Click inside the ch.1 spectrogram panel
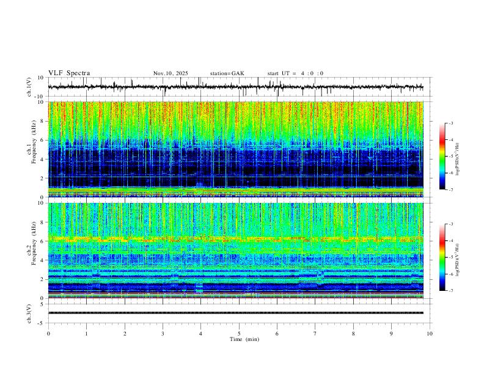The height and width of the screenshot is (374, 484). pos(235,149)
